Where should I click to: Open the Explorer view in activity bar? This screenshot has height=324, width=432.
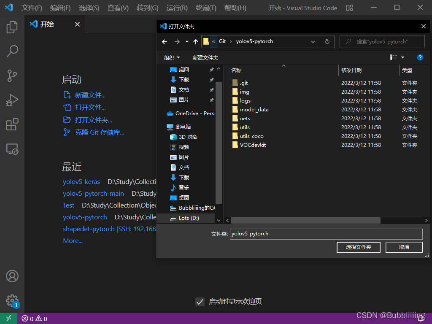12,27
